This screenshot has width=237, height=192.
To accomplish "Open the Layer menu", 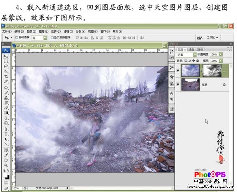I will pyautogui.click(x=44, y=31).
